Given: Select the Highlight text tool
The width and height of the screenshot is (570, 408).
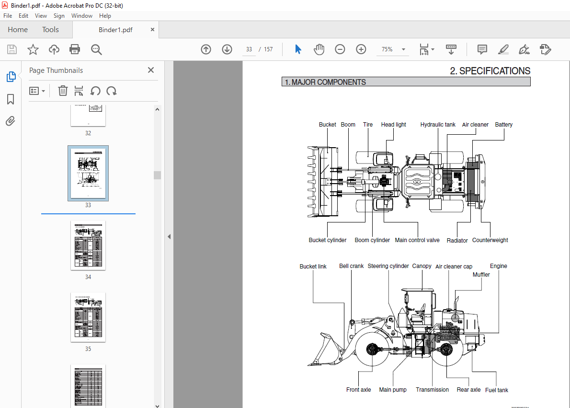Looking at the screenshot, I should 503,49.
